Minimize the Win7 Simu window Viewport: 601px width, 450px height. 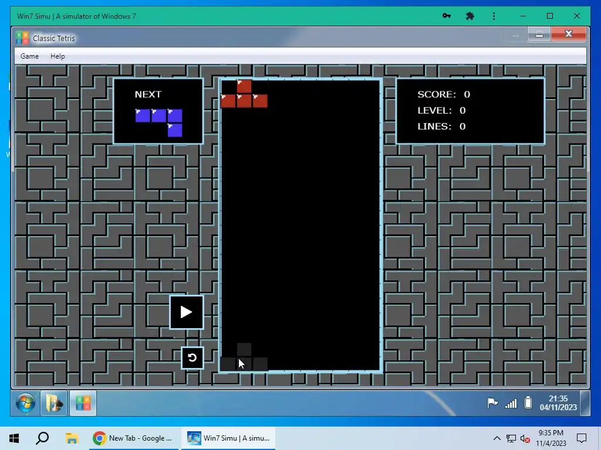[523, 16]
